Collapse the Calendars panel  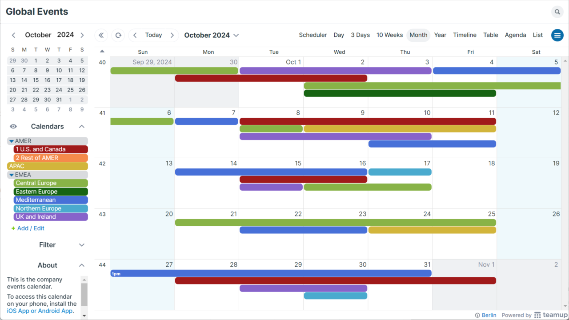click(x=81, y=126)
